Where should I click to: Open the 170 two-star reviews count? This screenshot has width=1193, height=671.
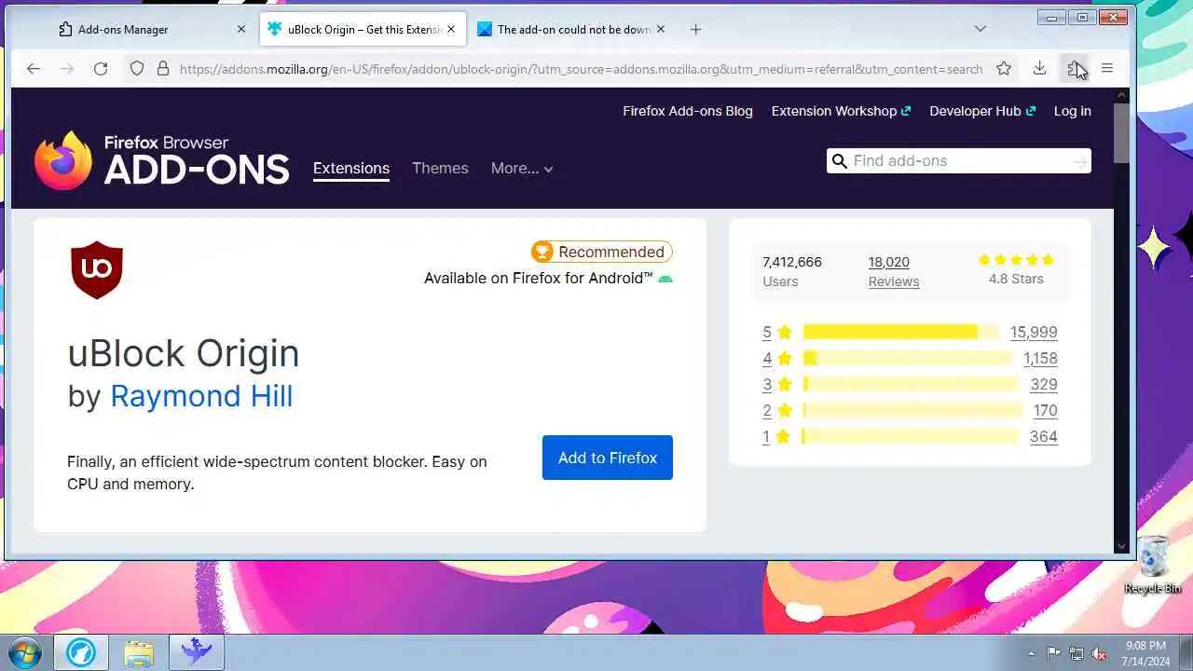point(1045,410)
